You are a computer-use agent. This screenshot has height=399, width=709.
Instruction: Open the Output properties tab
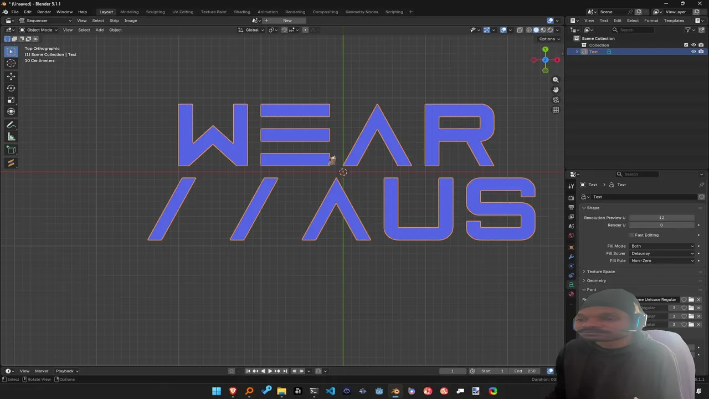(x=571, y=207)
